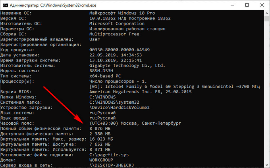Screen dimensions: 270x168
Task: Click the virtual memory available '7 652 МБ'
Action: (x=100, y=145)
